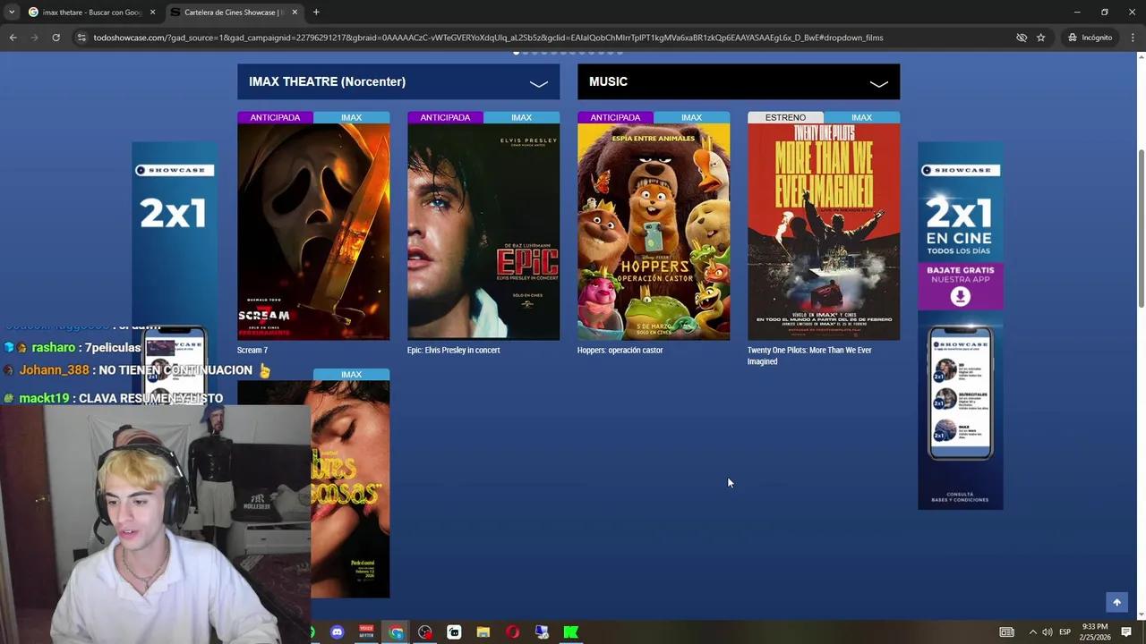Expand the IMAX THEATRE (Norcenter) dropdown
Image resolution: width=1146 pixels, height=644 pixels.
pos(398,81)
